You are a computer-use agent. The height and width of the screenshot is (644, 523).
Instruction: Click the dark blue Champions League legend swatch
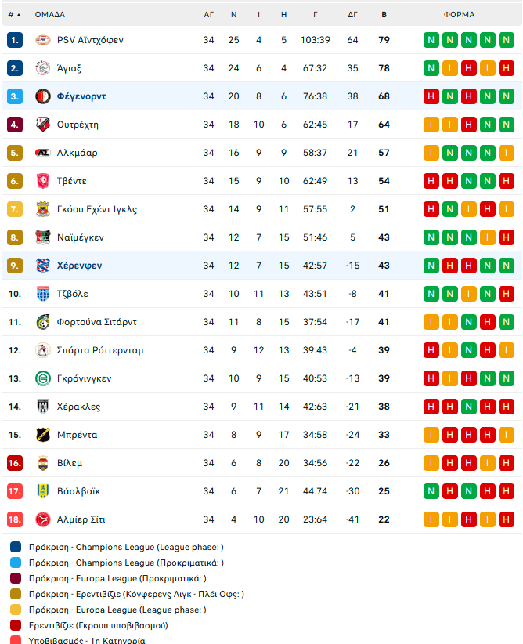click(16, 547)
